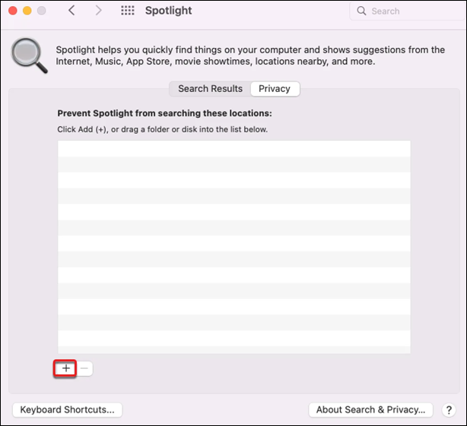Image resolution: width=467 pixels, height=426 pixels.
Task: Go forward with the right chevron
Action: (99, 11)
